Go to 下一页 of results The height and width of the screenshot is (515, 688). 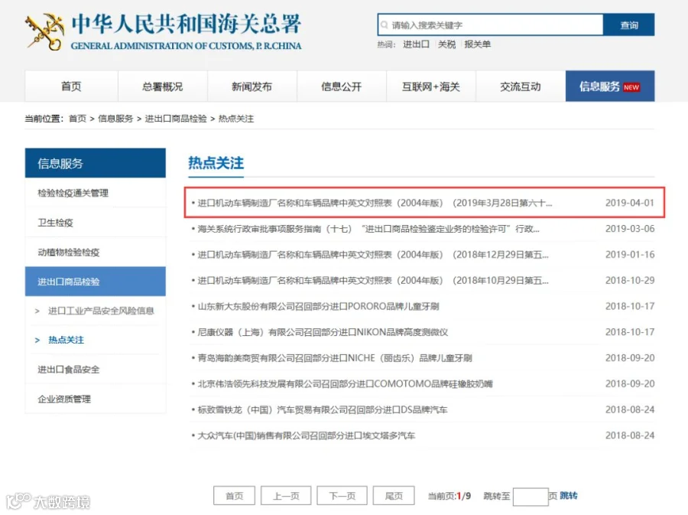[x=342, y=496]
